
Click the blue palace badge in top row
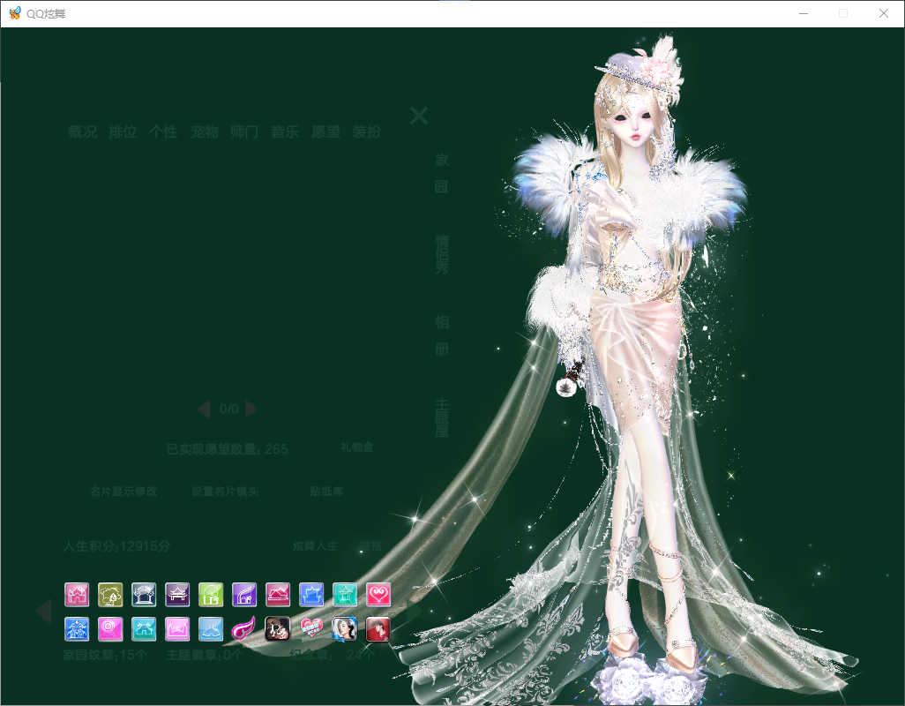[311, 595]
